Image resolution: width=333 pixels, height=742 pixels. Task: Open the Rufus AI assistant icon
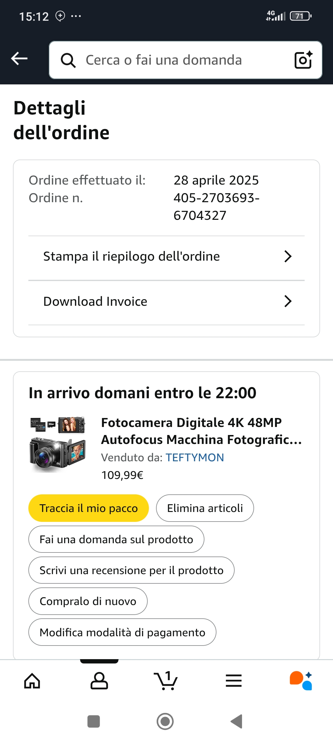click(x=301, y=681)
